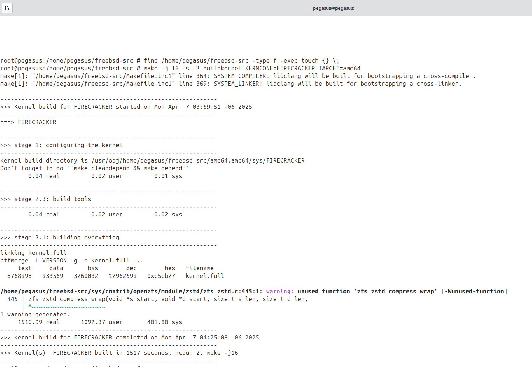Screen dimensions: 532x367
Task: Click the purple 'warning:' label
Action: click(x=280, y=292)
